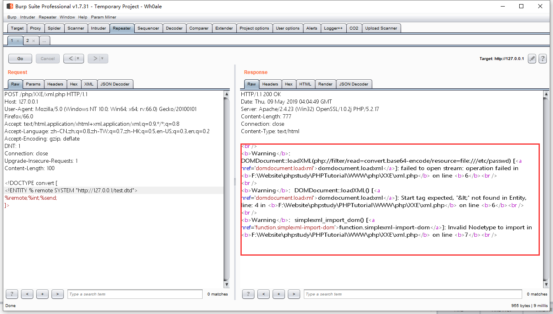Image resolution: width=553 pixels, height=314 pixels.
Task: Switch to the Extender tab
Action: coord(224,28)
